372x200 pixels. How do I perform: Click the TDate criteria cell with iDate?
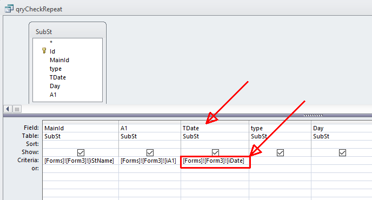(x=215, y=161)
